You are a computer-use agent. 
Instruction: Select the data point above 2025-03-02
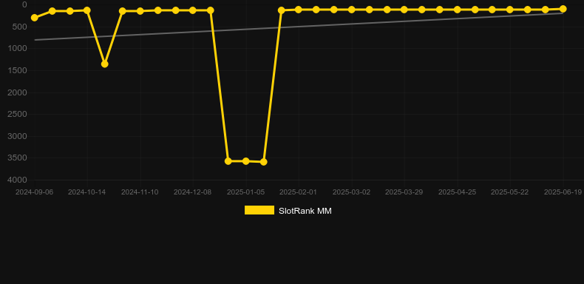point(352,10)
